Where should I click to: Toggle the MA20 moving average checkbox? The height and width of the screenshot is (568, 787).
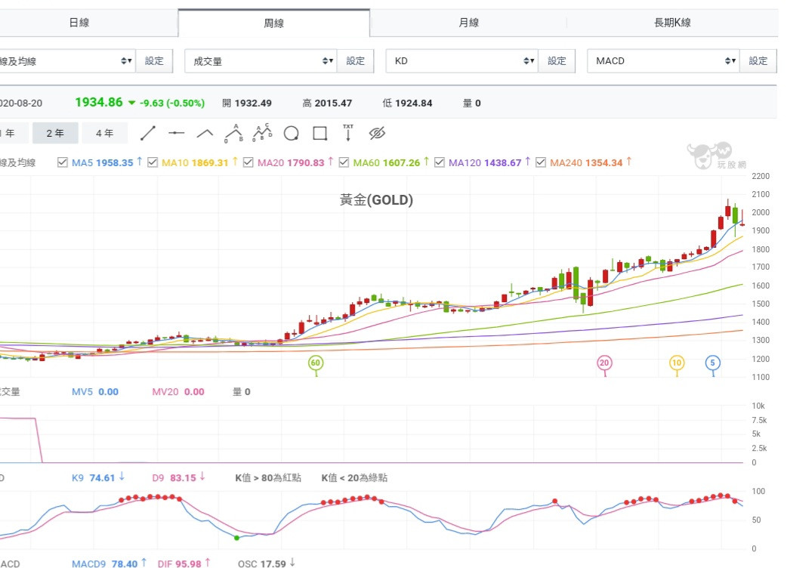tap(248, 162)
